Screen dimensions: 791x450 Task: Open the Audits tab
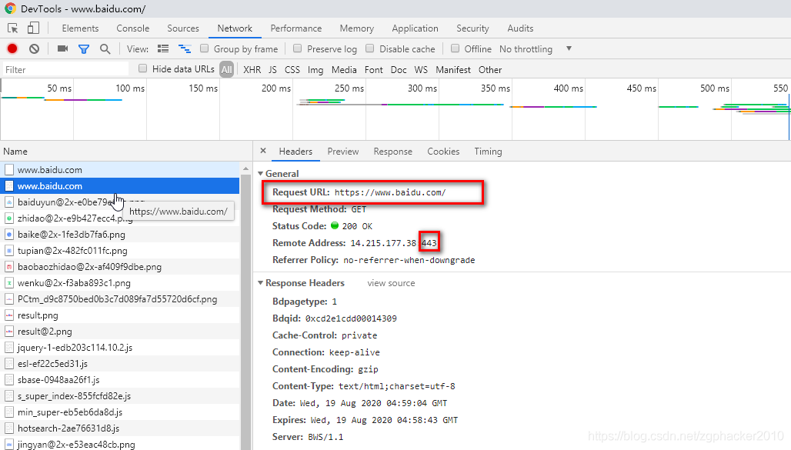520,28
